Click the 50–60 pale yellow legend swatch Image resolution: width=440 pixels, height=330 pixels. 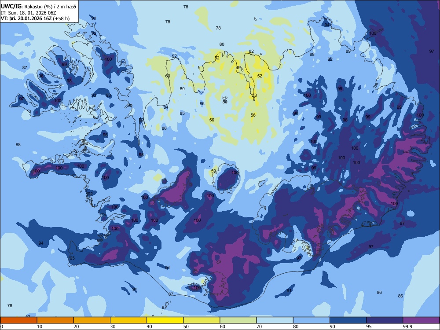[202, 320]
